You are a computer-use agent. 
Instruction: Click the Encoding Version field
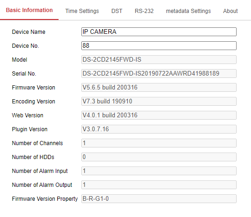point(159,101)
